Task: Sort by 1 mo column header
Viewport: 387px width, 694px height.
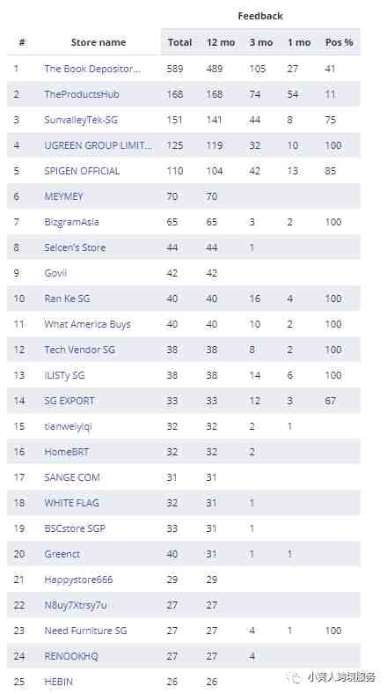Action: click(x=299, y=42)
